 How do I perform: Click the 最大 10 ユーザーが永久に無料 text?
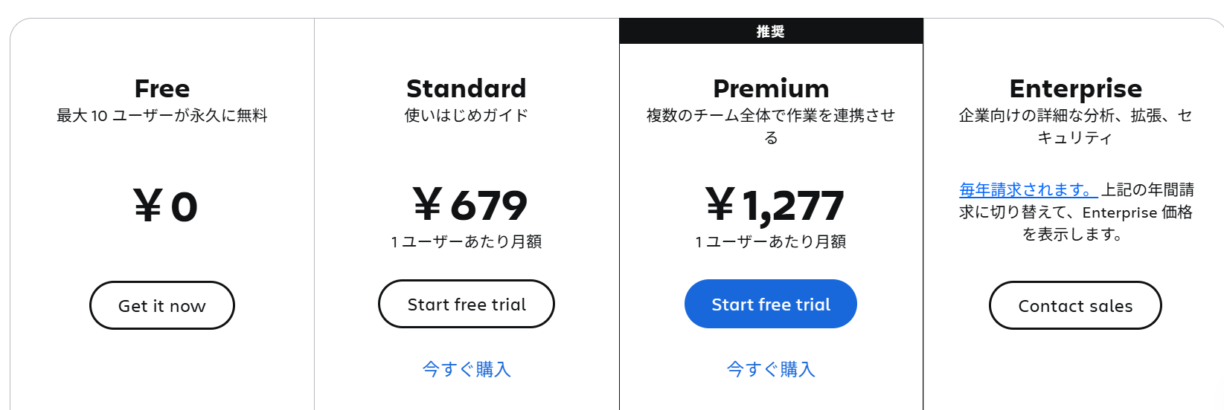162,116
